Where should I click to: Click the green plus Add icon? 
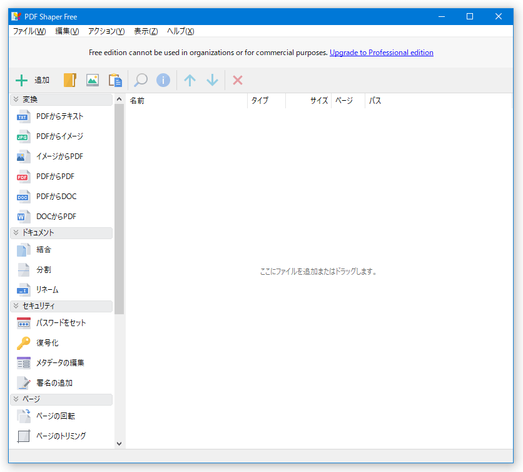click(x=22, y=80)
